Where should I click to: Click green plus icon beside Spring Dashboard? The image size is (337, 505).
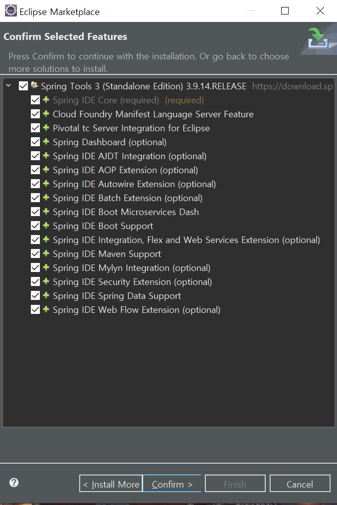point(46,141)
